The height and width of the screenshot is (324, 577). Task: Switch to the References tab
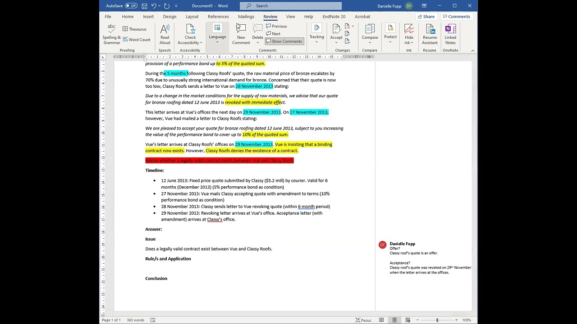click(218, 17)
